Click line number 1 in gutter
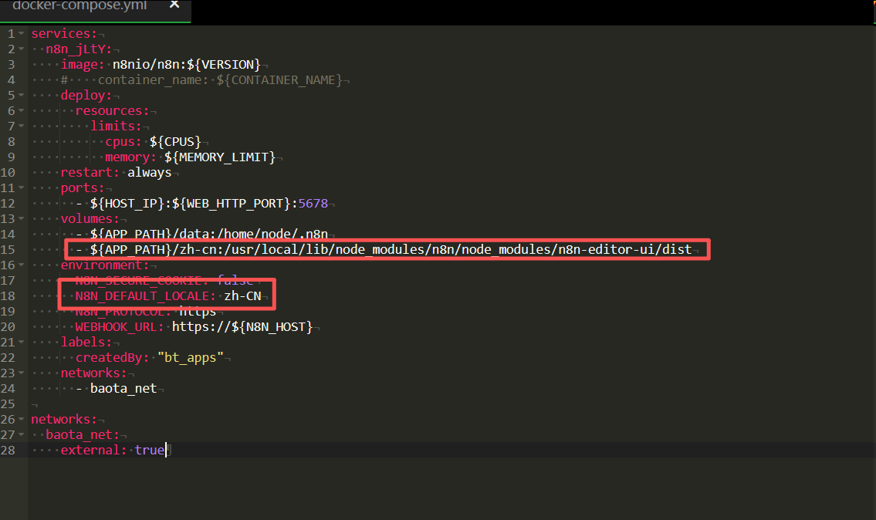Screen dimensions: 876x520 pyautogui.click(x=11, y=34)
